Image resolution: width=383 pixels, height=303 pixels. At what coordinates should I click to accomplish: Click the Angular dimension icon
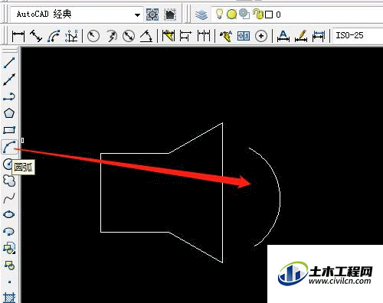[x=146, y=36]
